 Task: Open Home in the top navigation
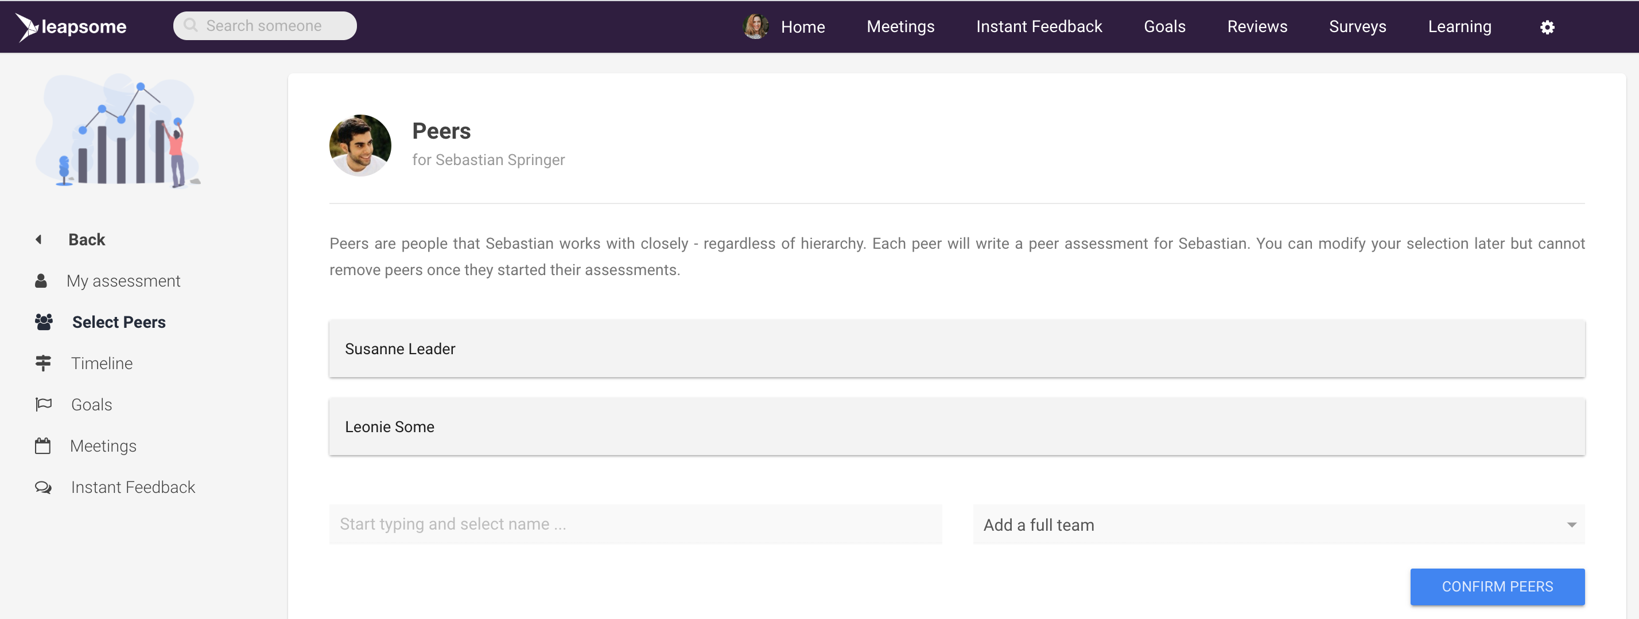pyautogui.click(x=802, y=27)
